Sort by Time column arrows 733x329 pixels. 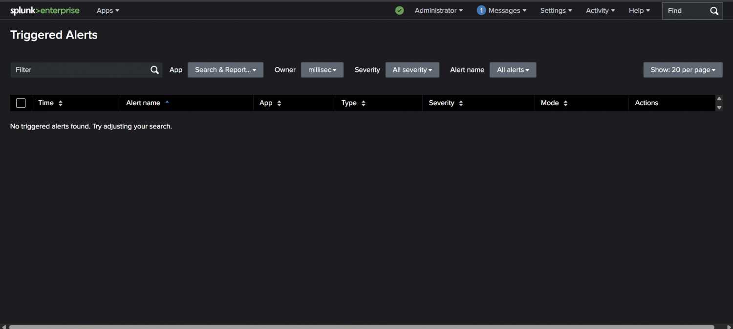pyautogui.click(x=60, y=103)
